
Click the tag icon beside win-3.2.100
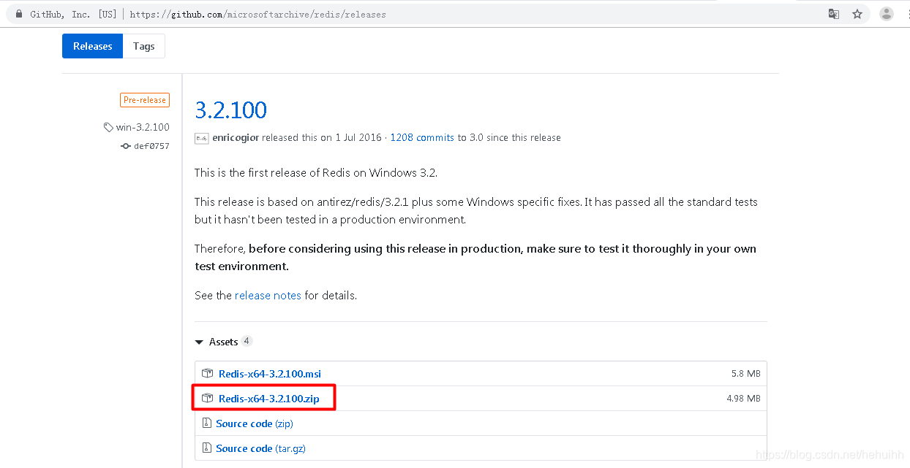click(x=108, y=127)
